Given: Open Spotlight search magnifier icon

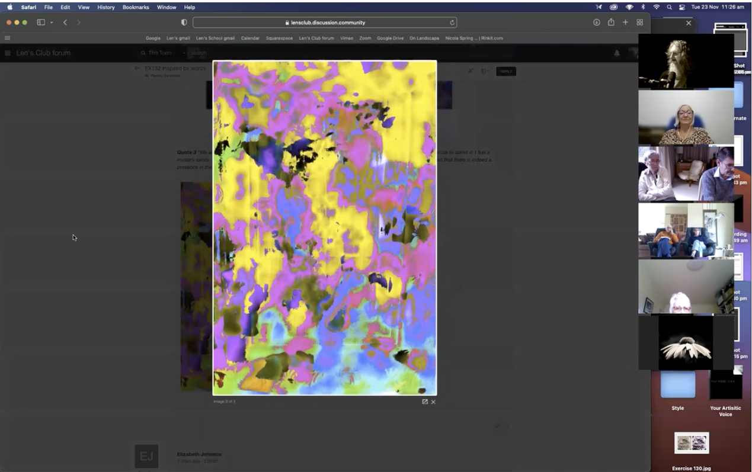Looking at the screenshot, I should (670, 7).
